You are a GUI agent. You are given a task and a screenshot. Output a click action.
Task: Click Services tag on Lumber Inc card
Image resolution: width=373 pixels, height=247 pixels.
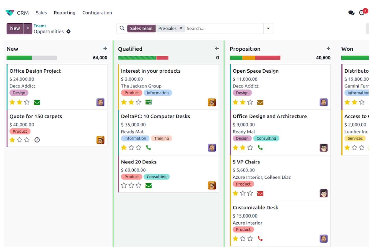pyautogui.click(x=355, y=138)
